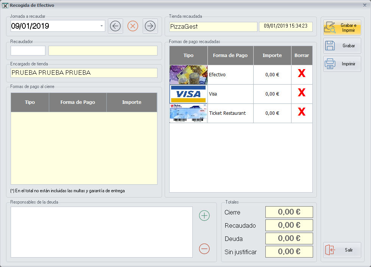This screenshot has height=267, width=371.
Task: Go to the previous day with left arrow
Action: point(115,26)
